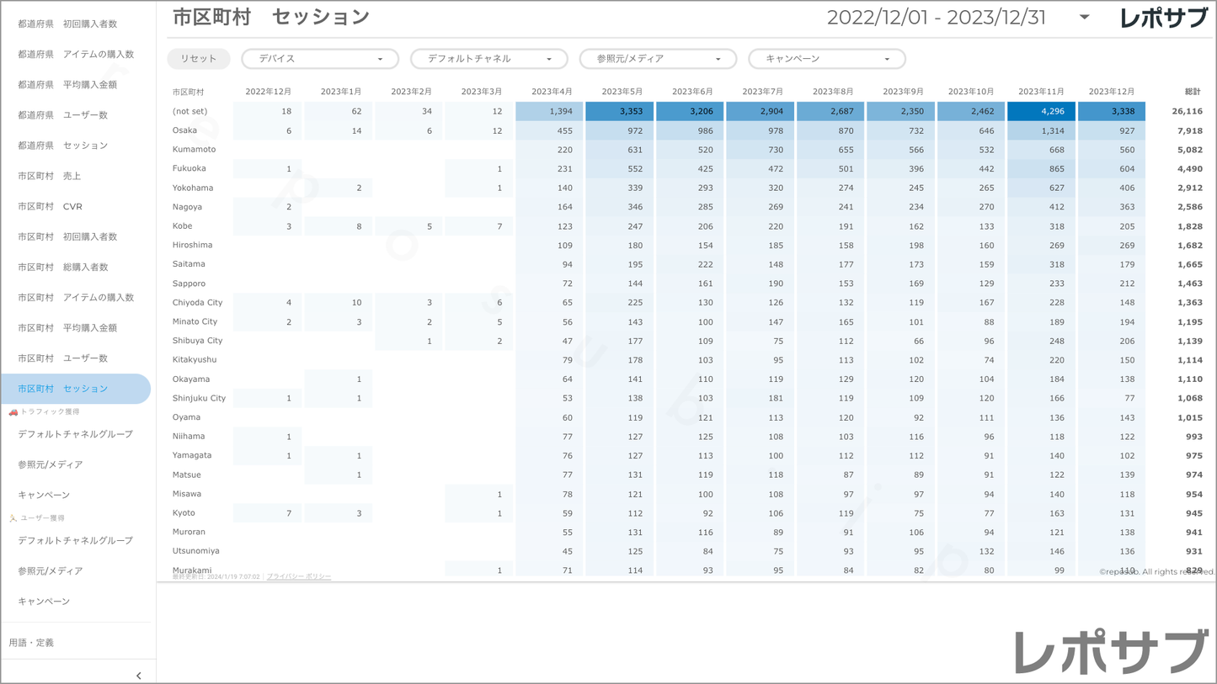Viewport: 1217px width, 684px height.
Task: Go to 市区町村 CVR page
Action: pyautogui.click(x=50, y=206)
